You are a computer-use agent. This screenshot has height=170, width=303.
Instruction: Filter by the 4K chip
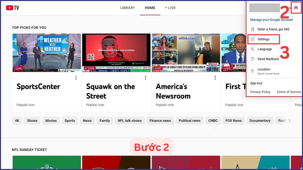[17, 121]
